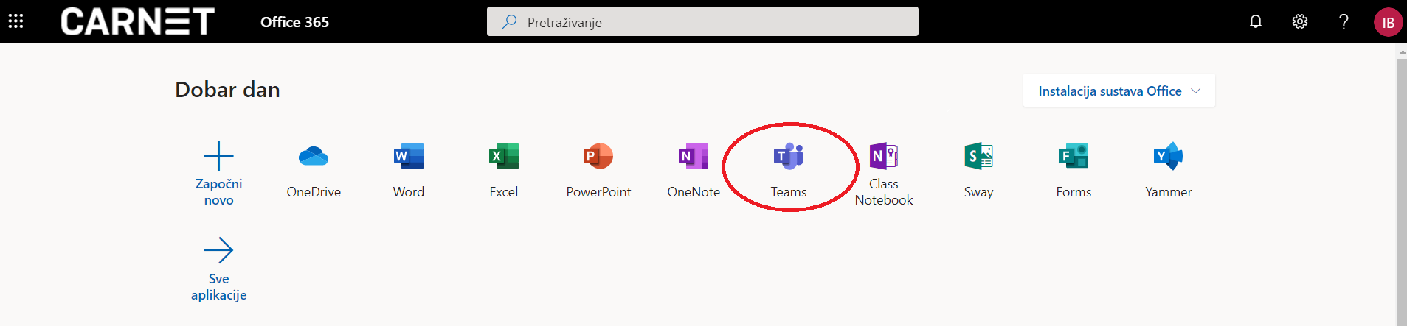Screen dimensions: 1407x326
Task: Open the help question mark
Action: click(x=1344, y=21)
